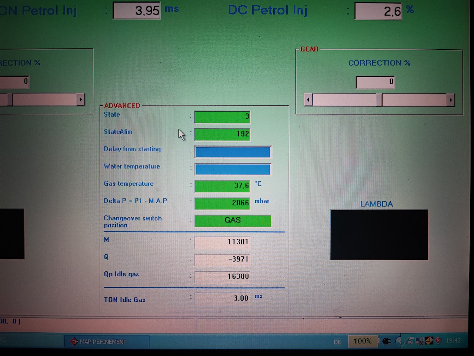The width and height of the screenshot is (474, 356).
Task: Click the black LAMBDA display box
Action: point(379,235)
